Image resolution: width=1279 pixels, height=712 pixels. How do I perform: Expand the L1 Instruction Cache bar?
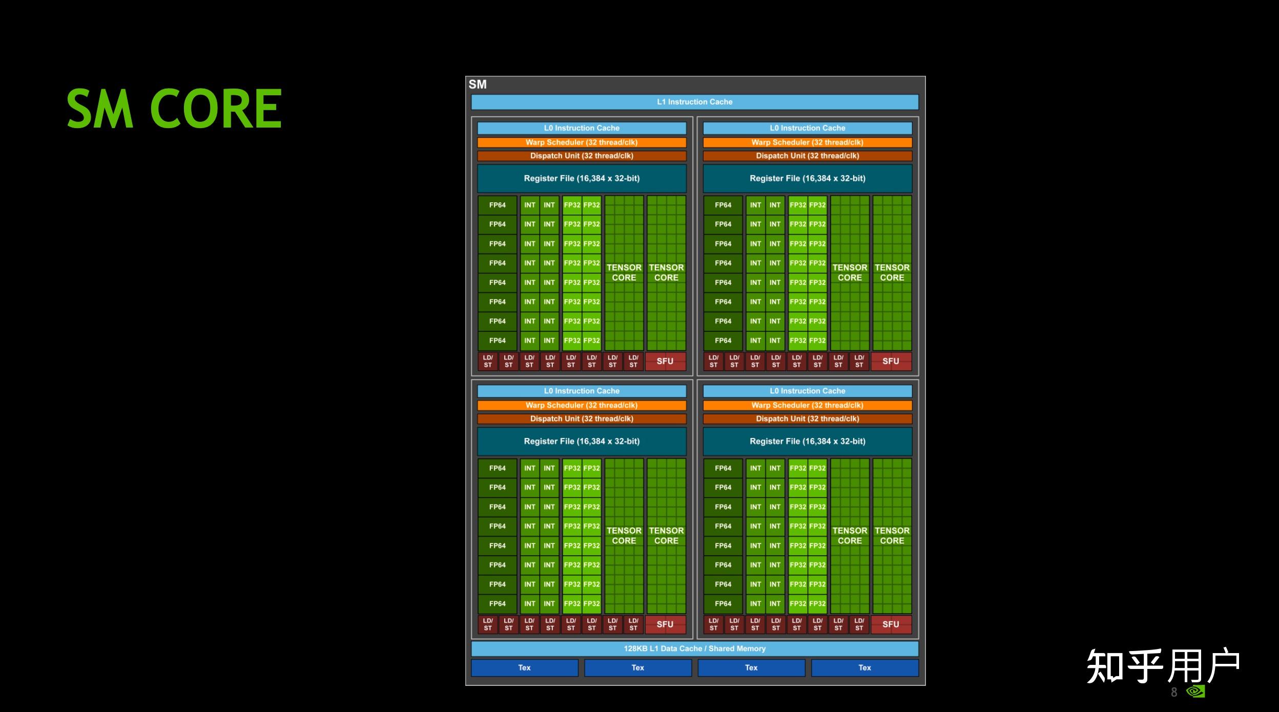695,102
